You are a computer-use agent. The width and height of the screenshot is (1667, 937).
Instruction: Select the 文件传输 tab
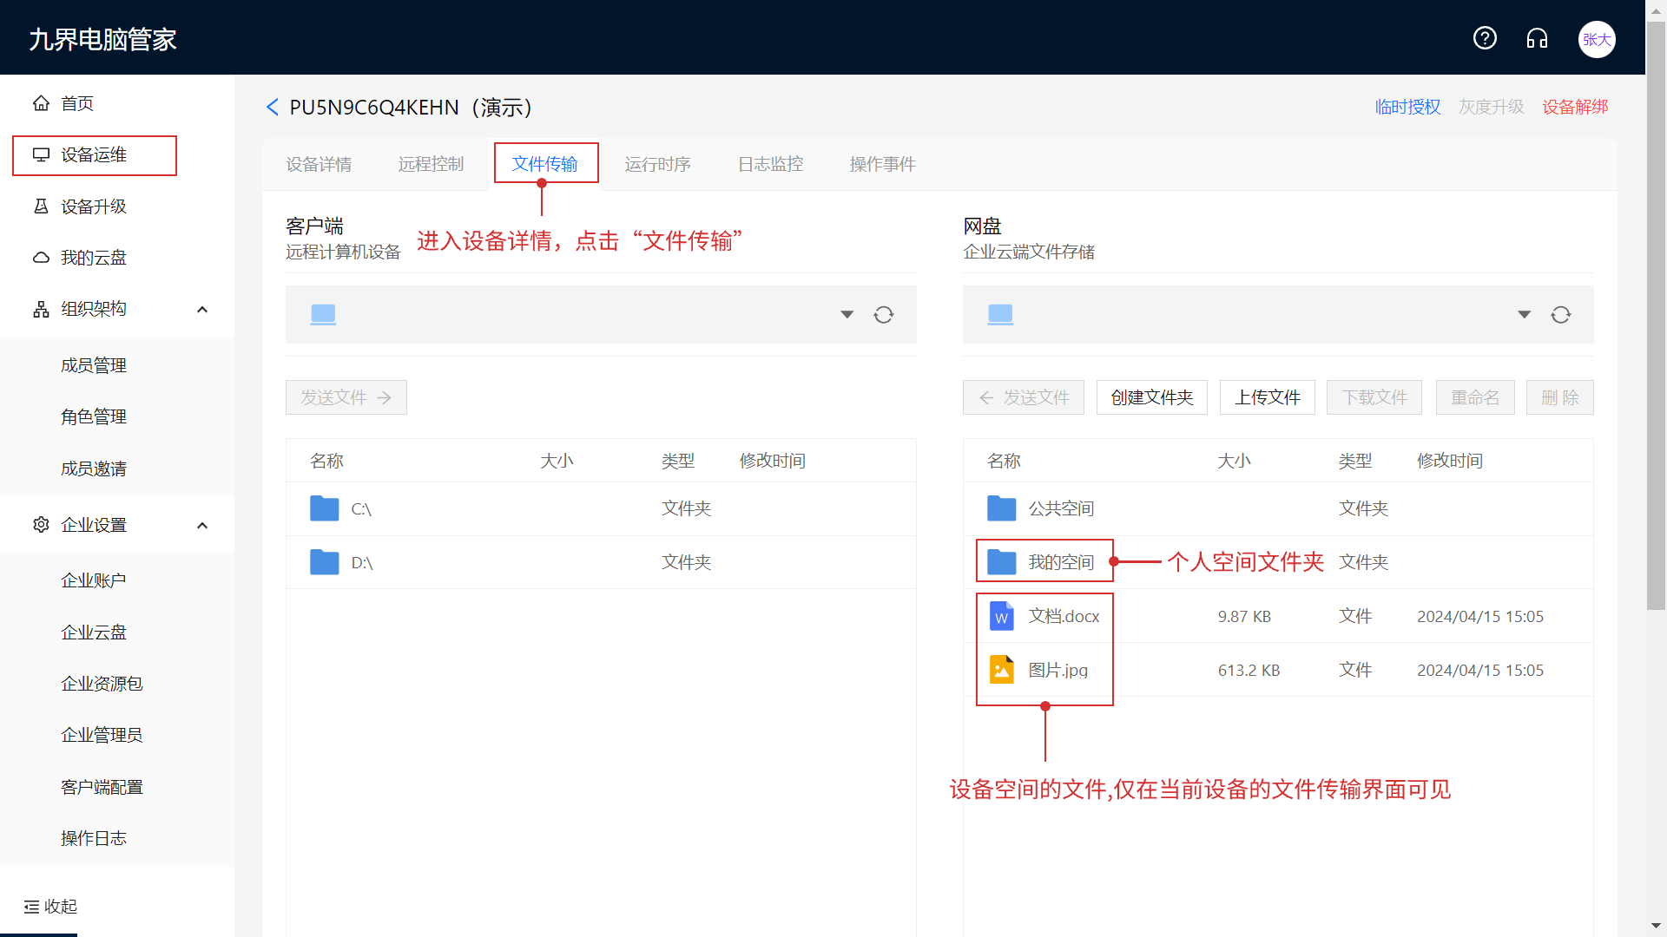(x=545, y=164)
